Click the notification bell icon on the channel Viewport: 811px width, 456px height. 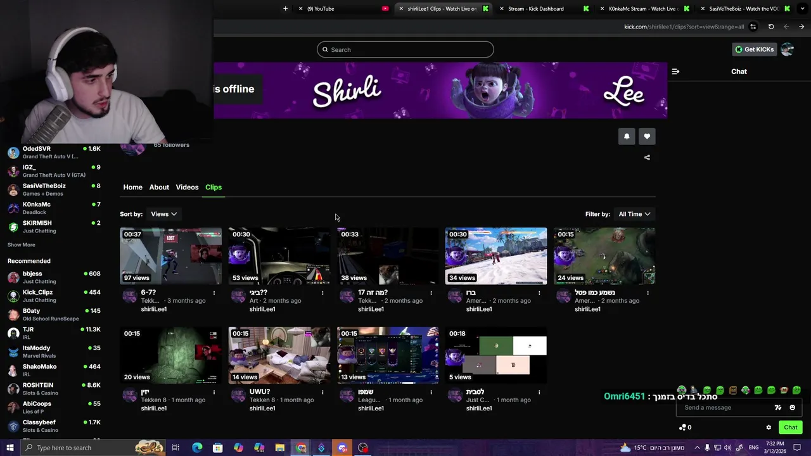(627, 136)
